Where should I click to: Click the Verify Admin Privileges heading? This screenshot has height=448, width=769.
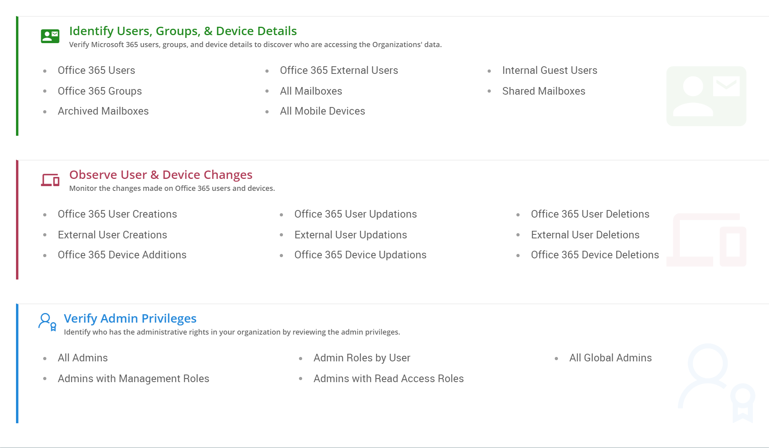click(130, 319)
